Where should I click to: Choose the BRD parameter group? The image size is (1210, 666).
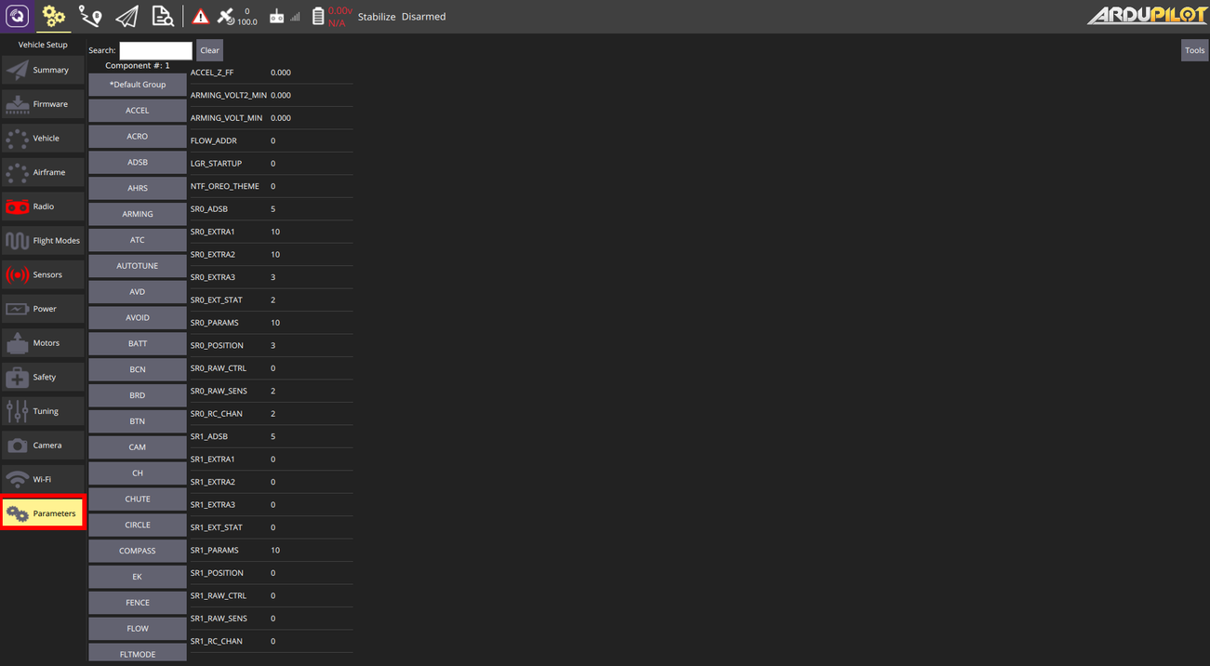click(x=138, y=395)
